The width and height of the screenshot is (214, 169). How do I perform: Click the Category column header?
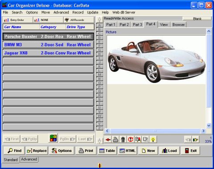click(x=53, y=27)
